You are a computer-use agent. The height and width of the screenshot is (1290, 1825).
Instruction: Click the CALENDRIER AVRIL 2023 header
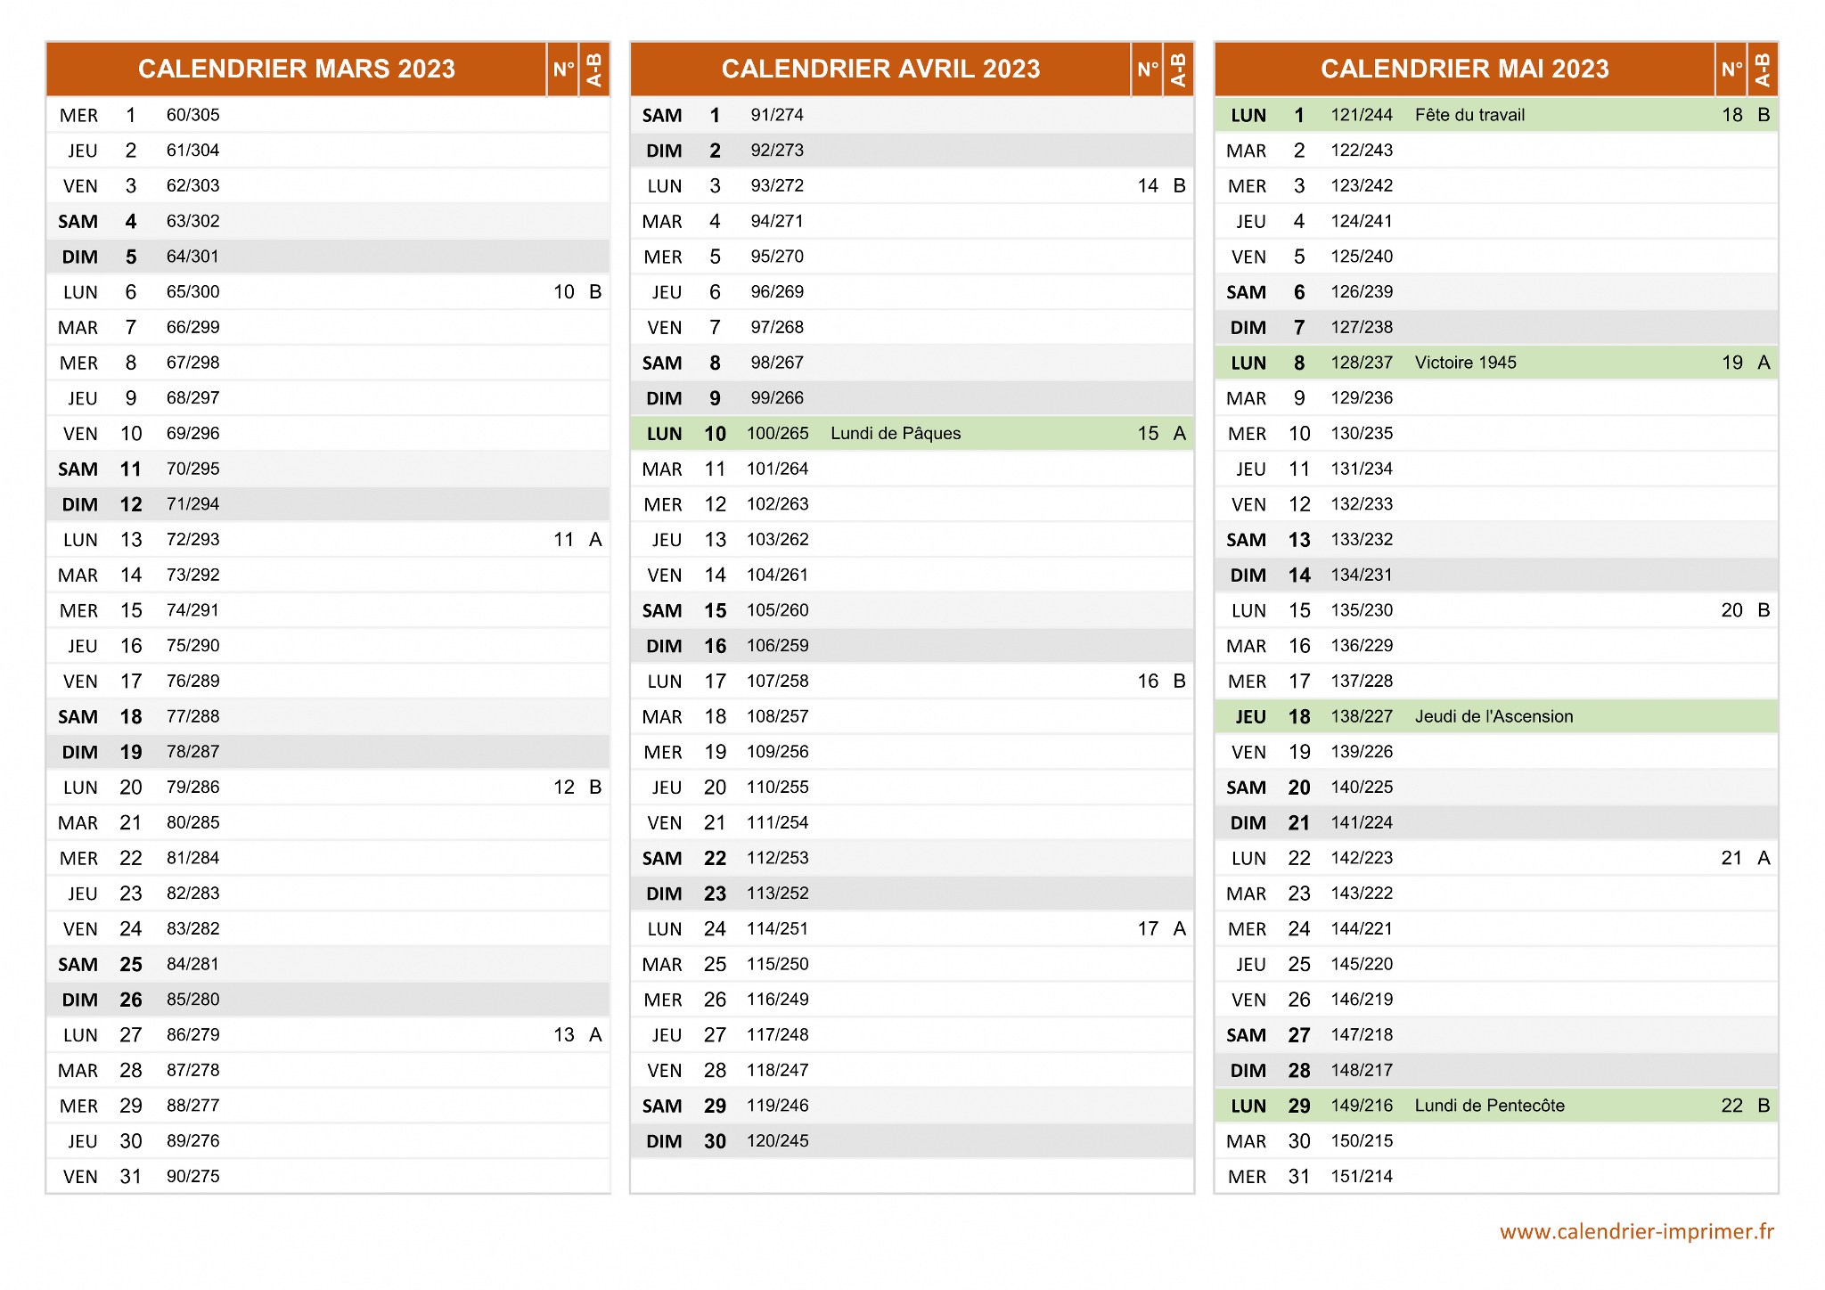pos(880,69)
